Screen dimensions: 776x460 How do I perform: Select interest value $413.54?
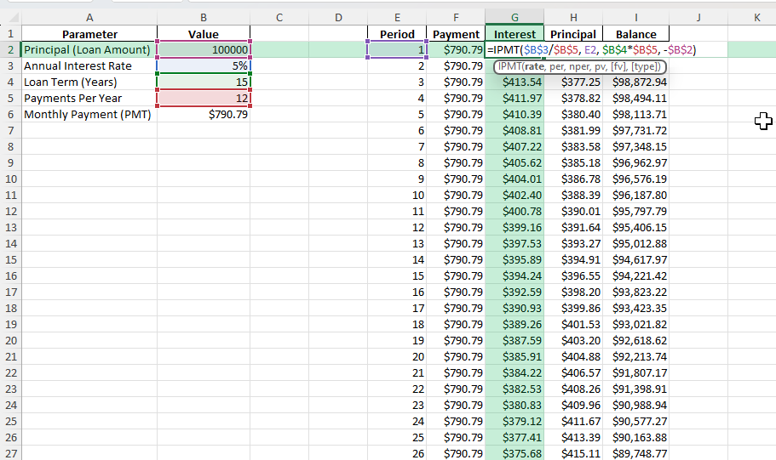pyautogui.click(x=514, y=82)
